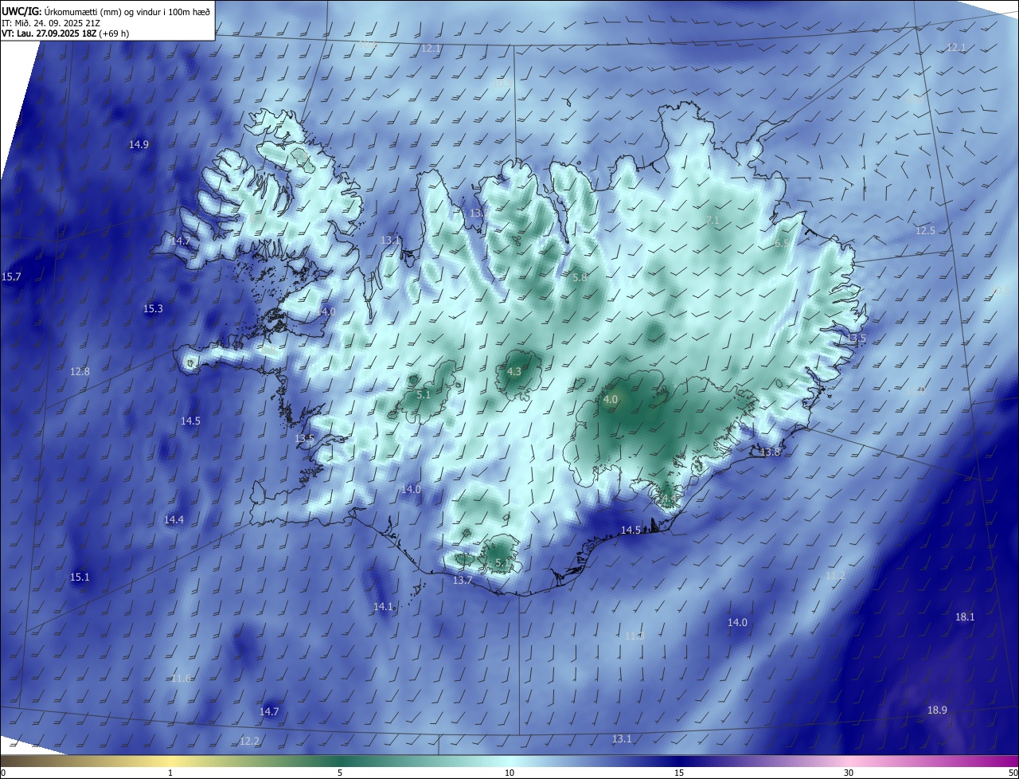Pick the yellow segment of the color scale
The width and height of the screenshot is (1019, 779).
170,761
